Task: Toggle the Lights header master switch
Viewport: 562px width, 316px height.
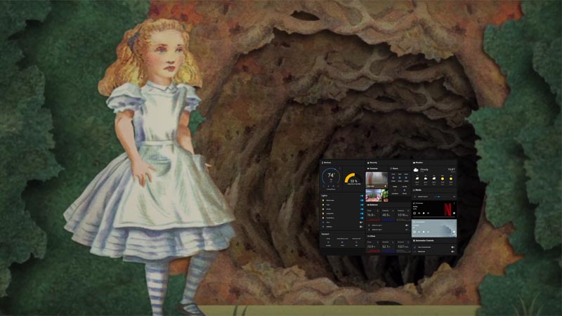Action: tap(362, 196)
